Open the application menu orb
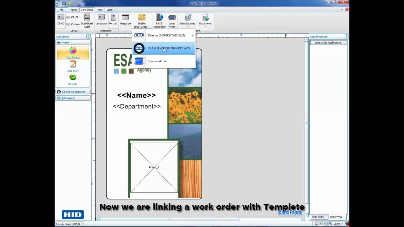Screen dimensions: 404x227 (57, 3)
